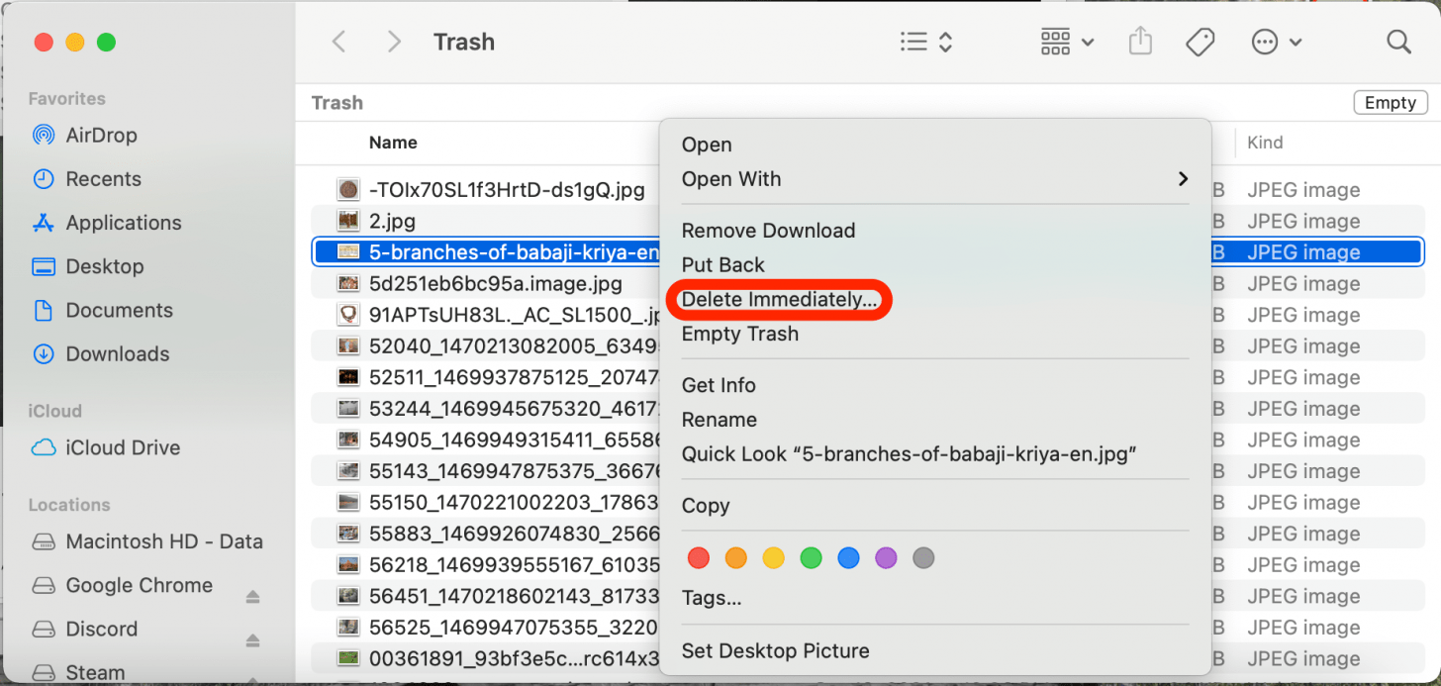Expand the Open With submenu
This screenshot has height=686, width=1441.
coord(934,179)
